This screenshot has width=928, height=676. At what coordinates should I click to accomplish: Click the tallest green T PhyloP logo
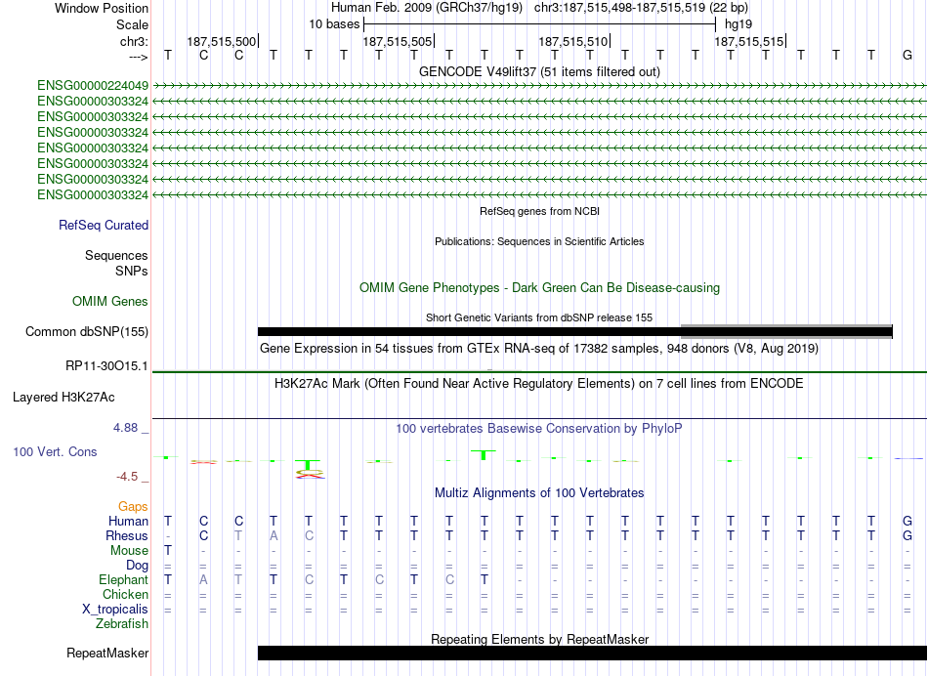[x=484, y=454]
